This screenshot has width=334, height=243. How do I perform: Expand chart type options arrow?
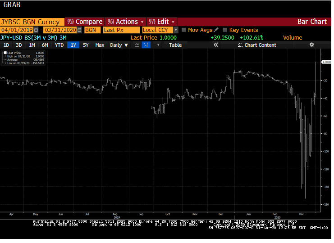[x=158, y=45]
